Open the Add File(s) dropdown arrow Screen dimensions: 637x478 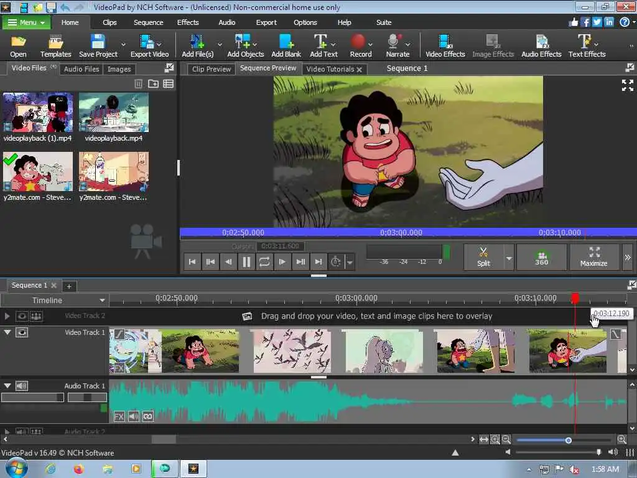coord(220,44)
